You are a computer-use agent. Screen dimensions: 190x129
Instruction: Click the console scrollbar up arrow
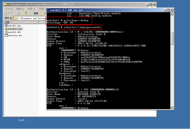coord(172,14)
